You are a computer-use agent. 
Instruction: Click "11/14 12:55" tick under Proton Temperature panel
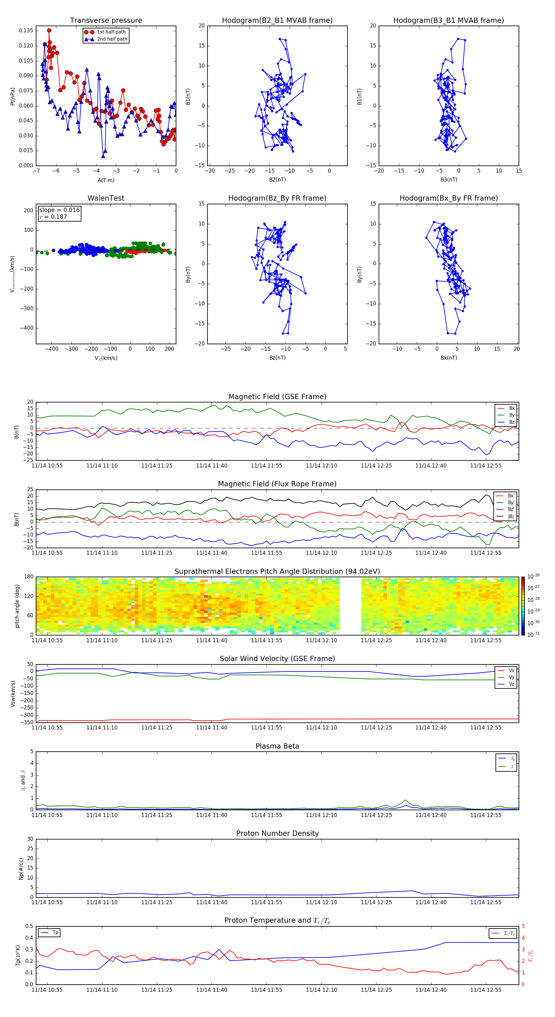(x=486, y=990)
